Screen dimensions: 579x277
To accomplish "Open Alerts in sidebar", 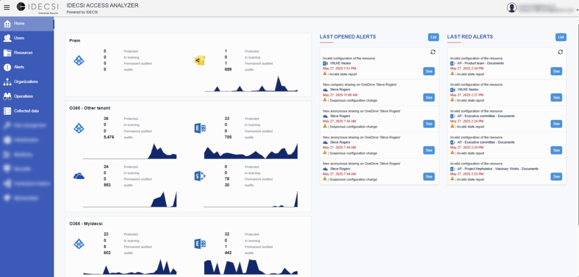I will [27, 67].
